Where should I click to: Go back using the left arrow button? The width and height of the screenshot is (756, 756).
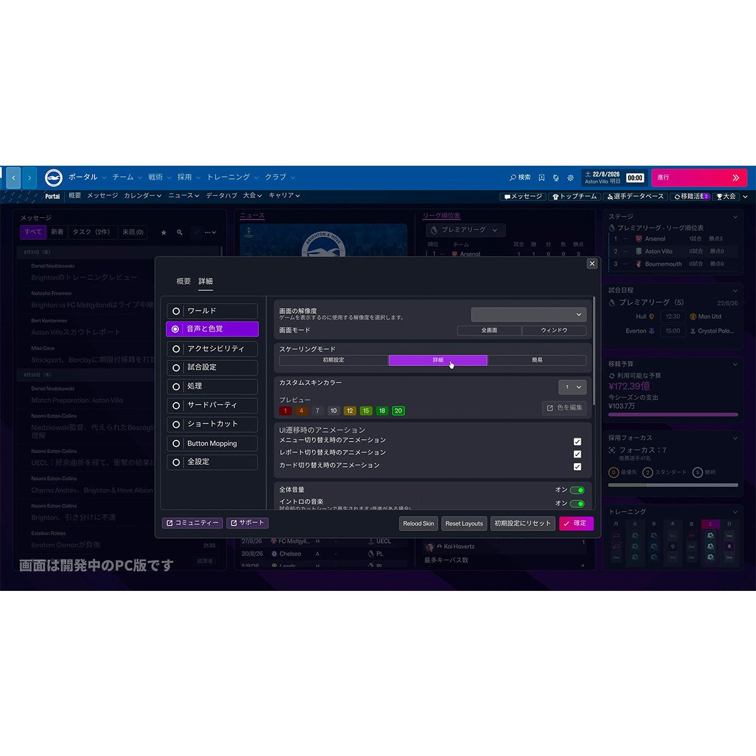(x=14, y=178)
